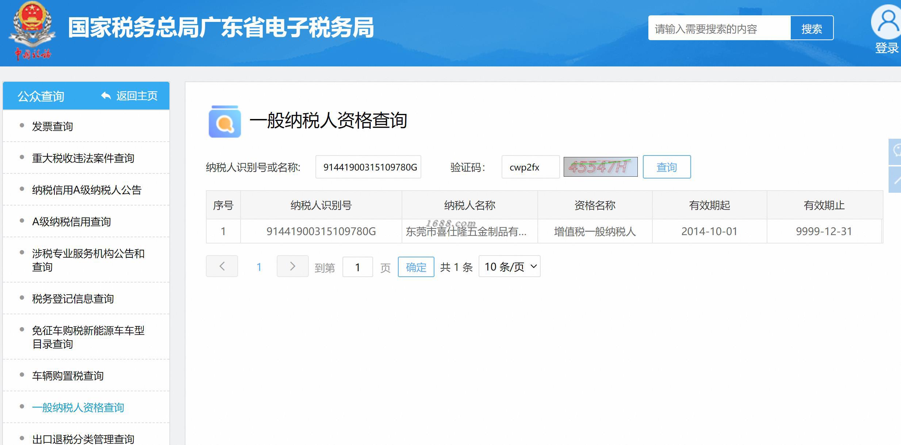Select A级纳税信用查询 sidebar entry
901x445 pixels.
coord(72,222)
